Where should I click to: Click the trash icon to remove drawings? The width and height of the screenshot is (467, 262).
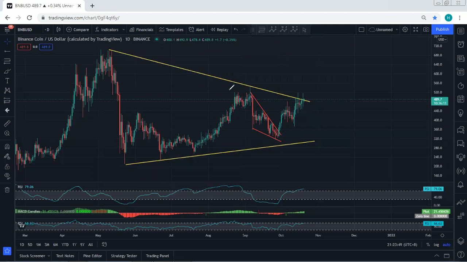tap(7, 190)
